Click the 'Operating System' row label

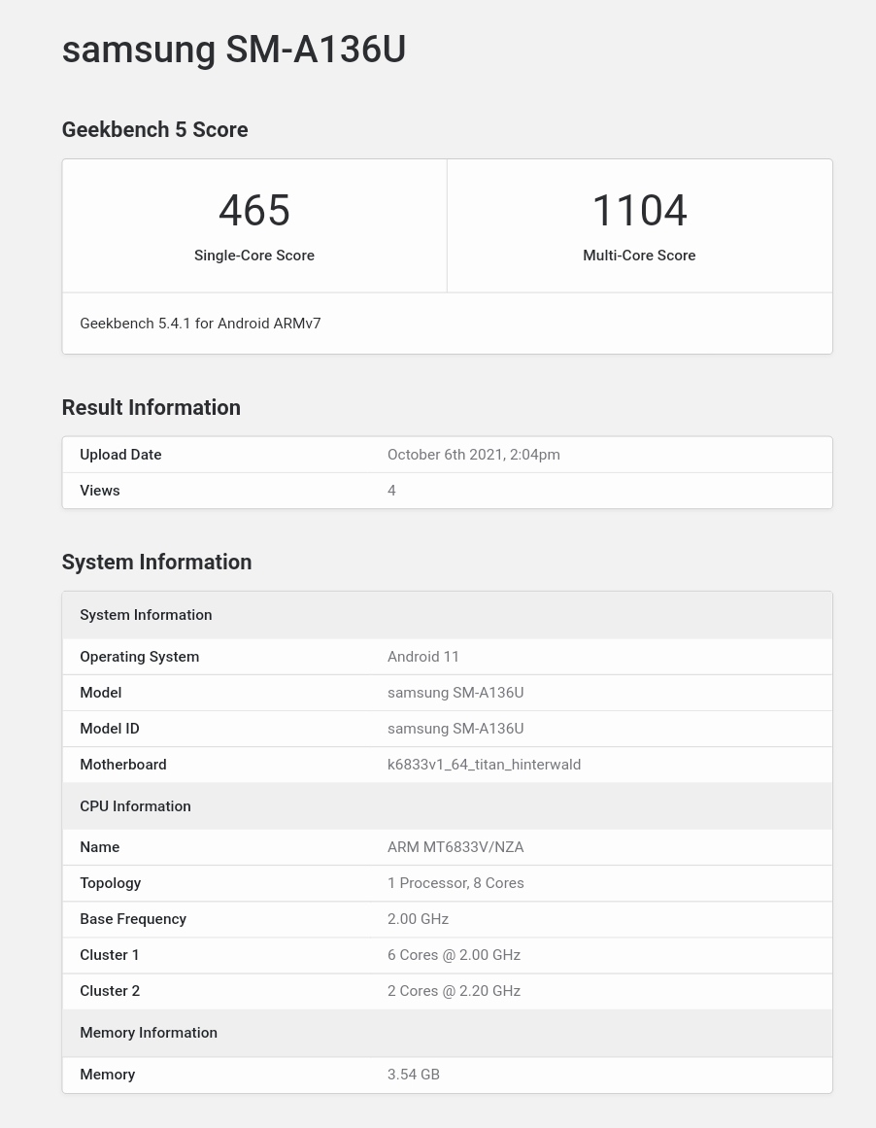click(140, 657)
